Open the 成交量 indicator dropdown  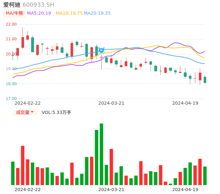(25, 112)
